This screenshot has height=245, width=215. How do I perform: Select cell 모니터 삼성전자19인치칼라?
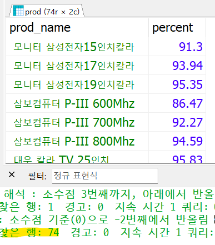[77, 84]
